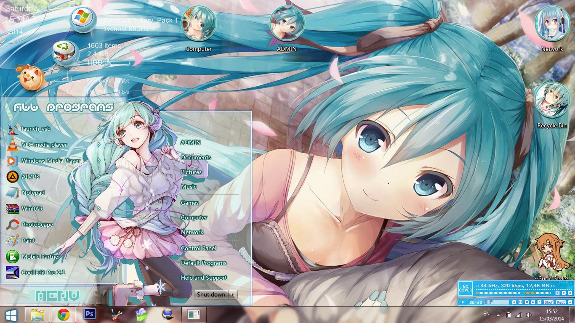Screen dimensions: 575x323
Task: Open the blue globe brush taskbar icon
Action: point(167,314)
